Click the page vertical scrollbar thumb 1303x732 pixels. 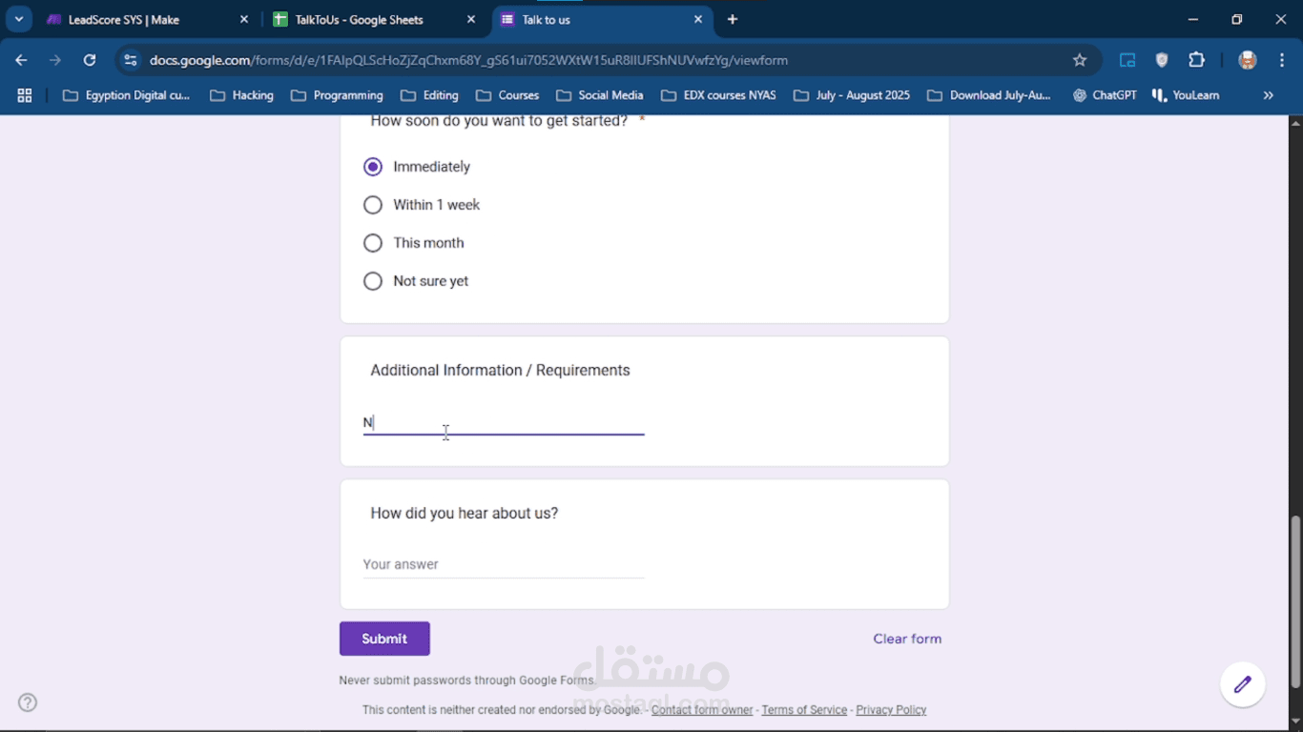1295,601
